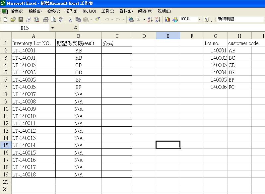Save the workbook with the floppy disk icon
This screenshot has height=194, width=265.
point(21,20)
